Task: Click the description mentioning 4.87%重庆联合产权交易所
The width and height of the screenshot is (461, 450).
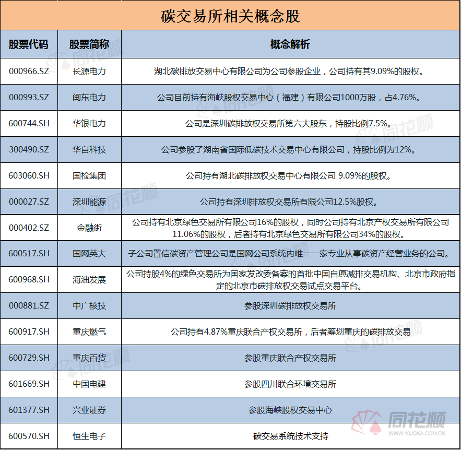Action: coord(290,332)
